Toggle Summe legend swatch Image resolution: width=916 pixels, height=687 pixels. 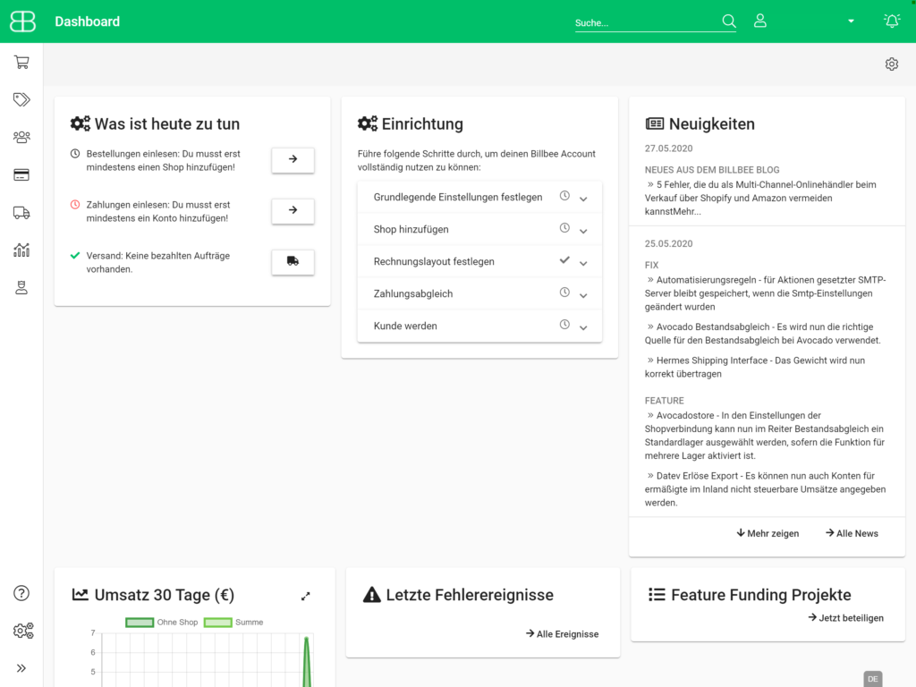click(218, 623)
